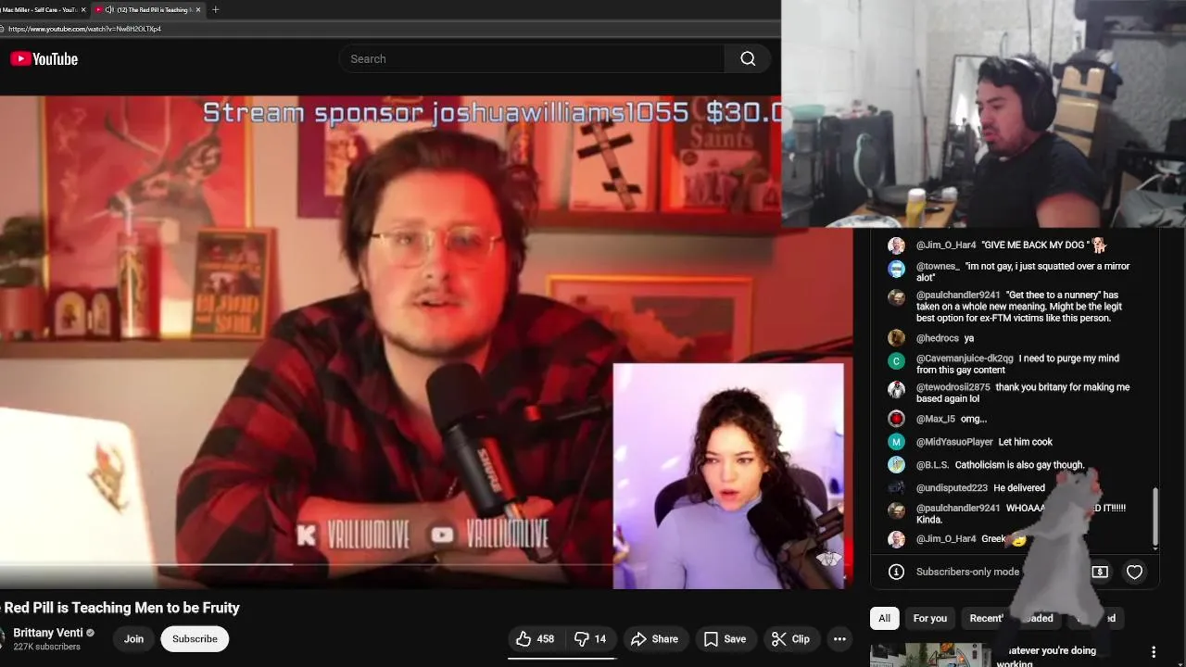Viewport: 1186px width, 667px height.
Task: Click the main video player
Action: pos(426,343)
